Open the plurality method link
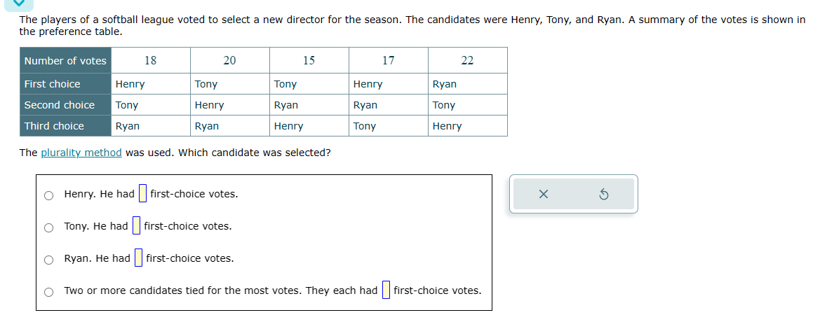827x336 pixels. tap(81, 153)
